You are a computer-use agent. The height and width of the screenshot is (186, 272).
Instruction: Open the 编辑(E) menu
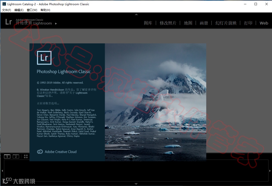(x=19, y=10)
